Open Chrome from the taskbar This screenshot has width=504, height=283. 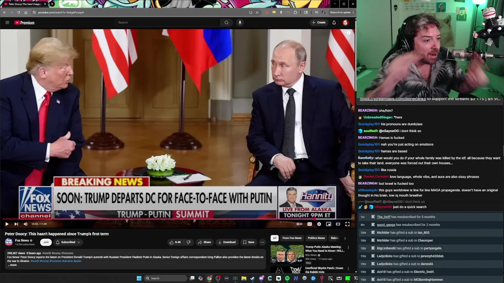pyautogui.click(x=209, y=278)
